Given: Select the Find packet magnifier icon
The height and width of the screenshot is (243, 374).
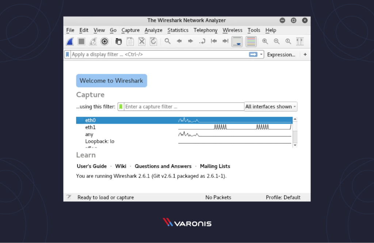Looking at the screenshot, I should [167, 41].
